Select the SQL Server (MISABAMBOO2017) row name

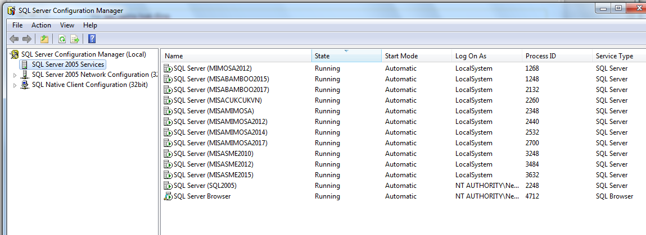222,90
